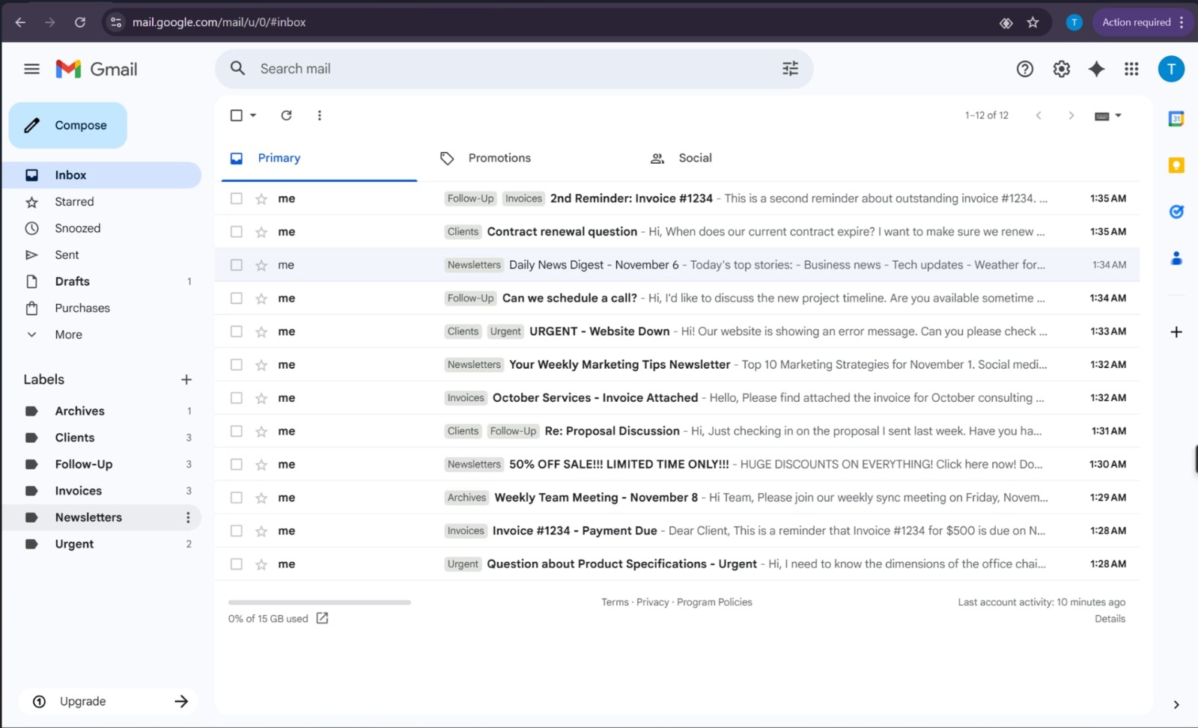This screenshot has width=1198, height=728.
Task: Open Inbox folder
Action: pyautogui.click(x=101, y=175)
